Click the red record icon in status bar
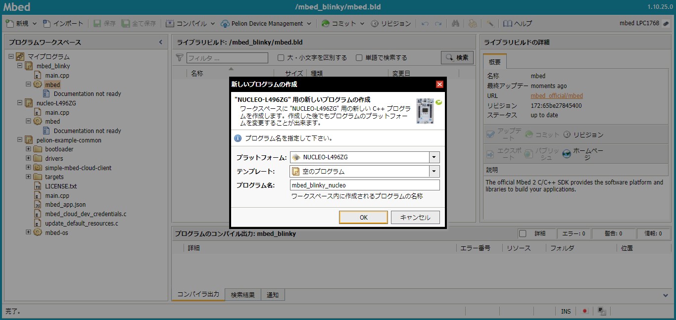Screen dimensions: 676x320 pyautogui.click(x=584, y=311)
